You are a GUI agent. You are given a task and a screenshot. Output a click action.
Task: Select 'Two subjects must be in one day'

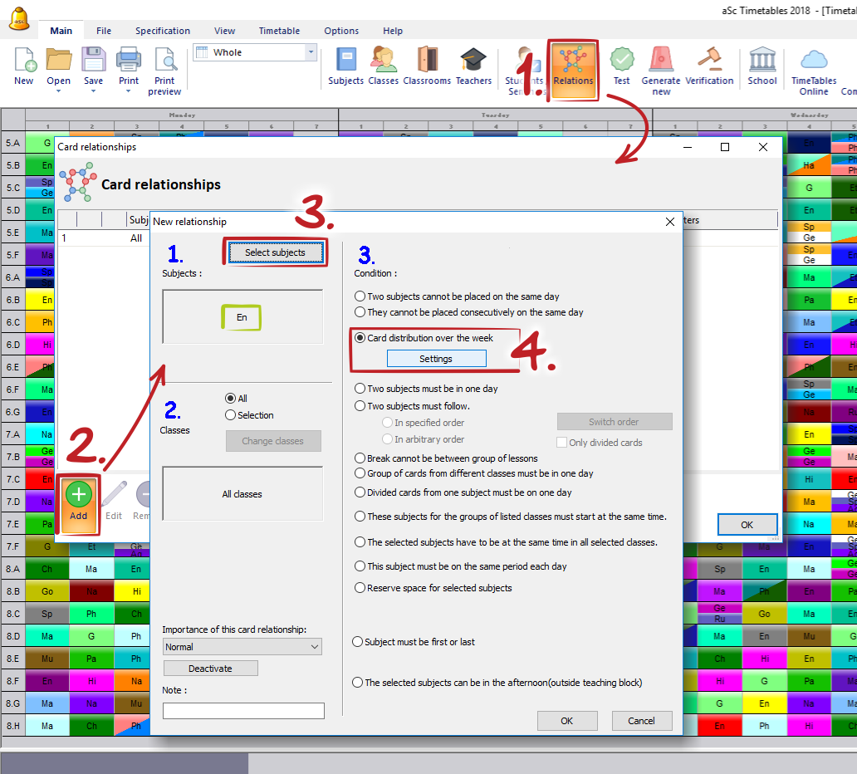(x=360, y=389)
